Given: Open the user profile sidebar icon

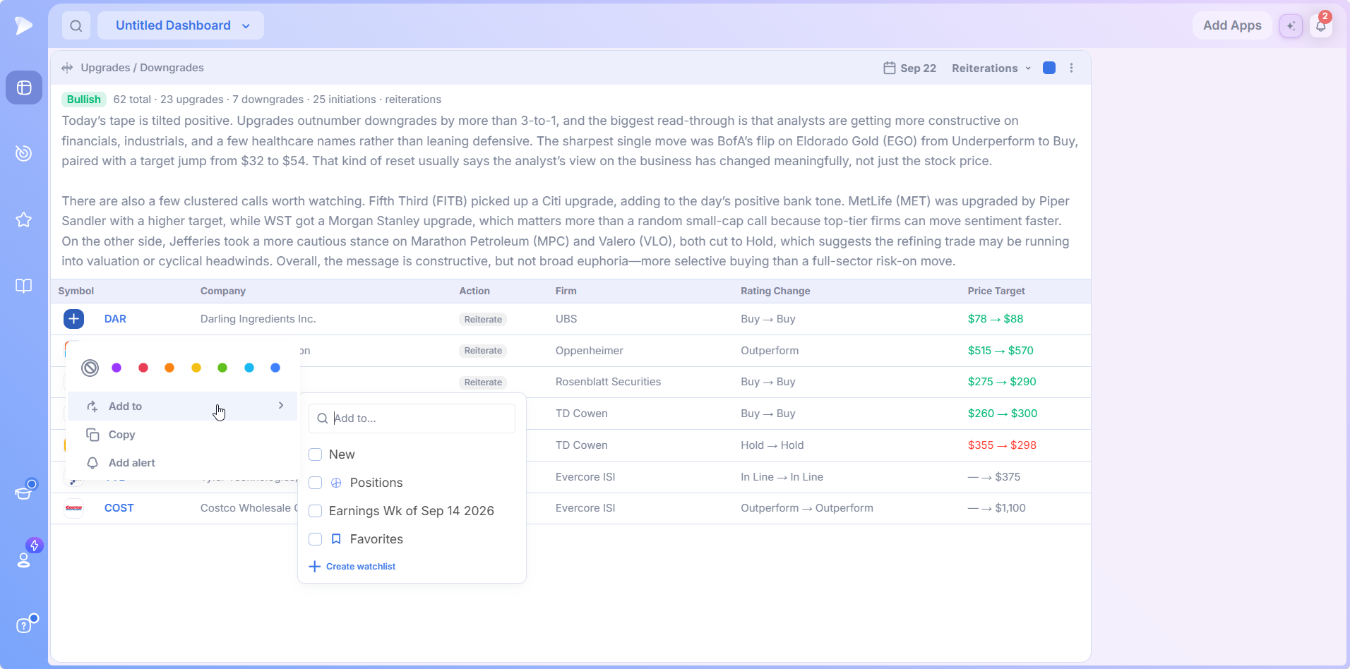Looking at the screenshot, I should tap(24, 560).
